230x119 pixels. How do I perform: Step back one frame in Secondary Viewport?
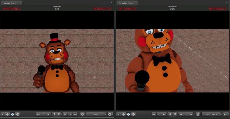pos(164,114)
